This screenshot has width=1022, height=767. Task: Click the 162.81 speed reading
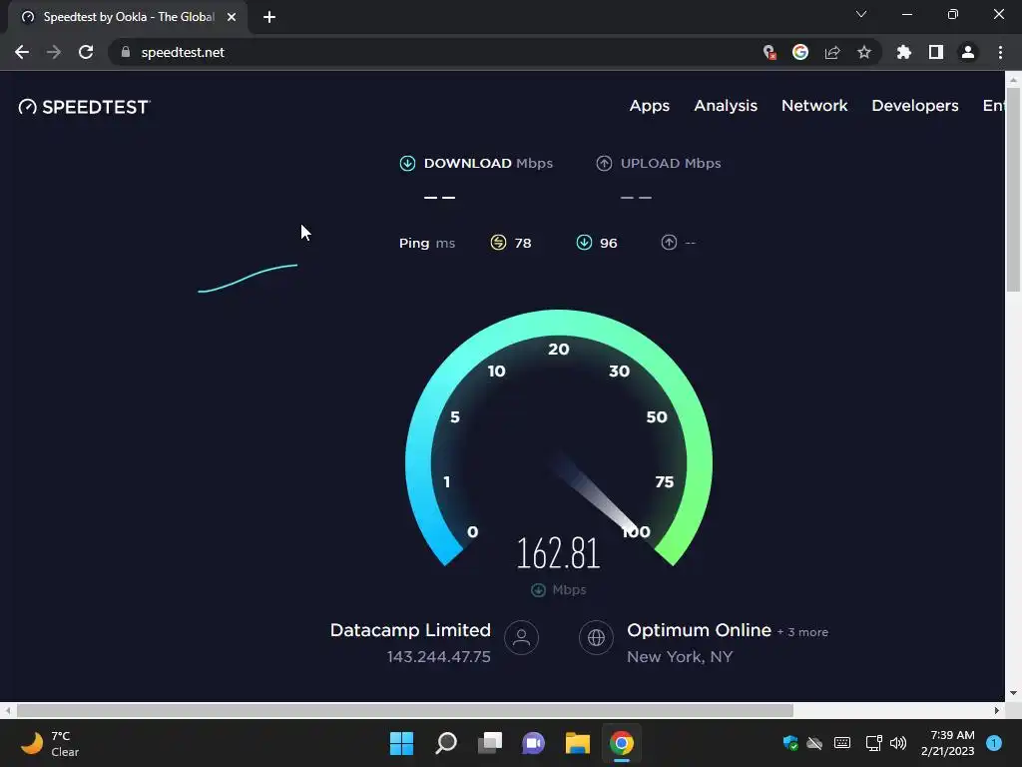559,553
